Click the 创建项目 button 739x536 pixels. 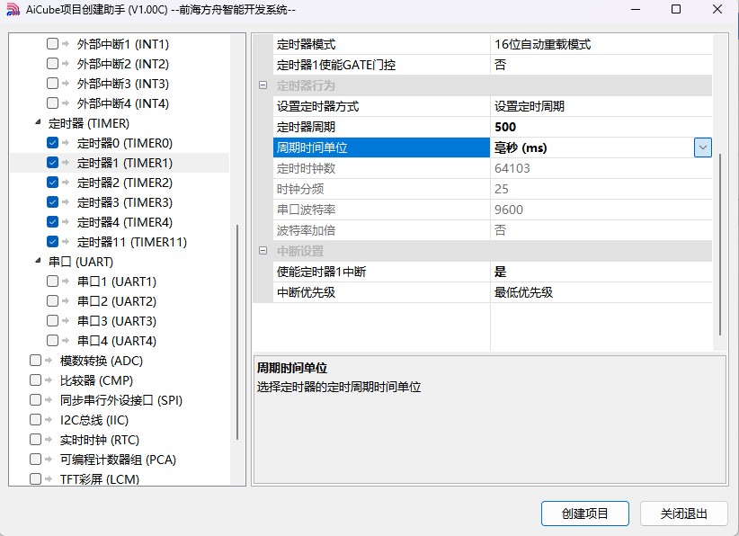[x=585, y=514]
